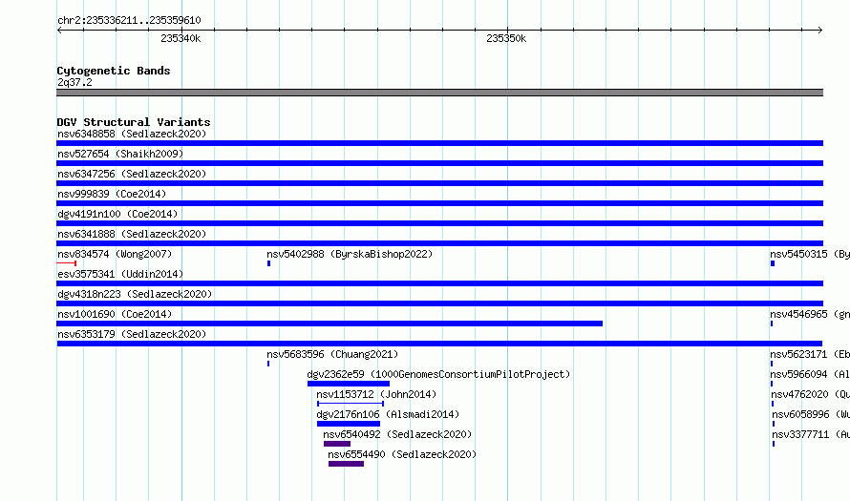Click the 235350k ruler tick label
Image resolution: width=850 pixels, height=501 pixels.
click(506, 38)
